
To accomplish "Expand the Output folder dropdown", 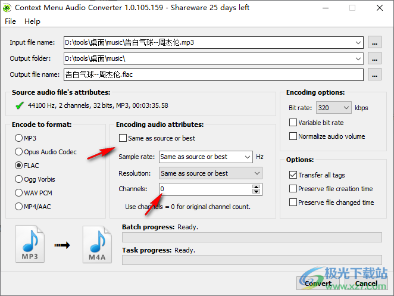I will tap(358, 58).
